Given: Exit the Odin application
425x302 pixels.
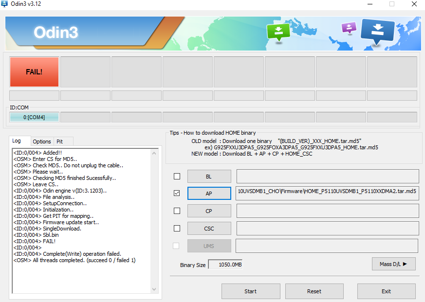Looking at the screenshot, I should (386, 291).
